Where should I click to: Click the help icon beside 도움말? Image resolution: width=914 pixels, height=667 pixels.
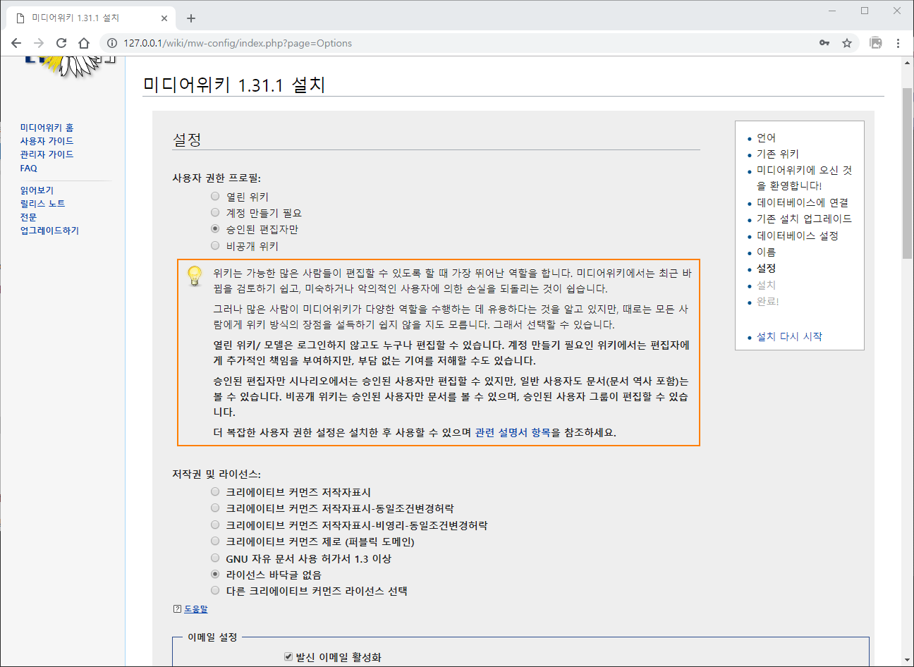click(x=177, y=609)
